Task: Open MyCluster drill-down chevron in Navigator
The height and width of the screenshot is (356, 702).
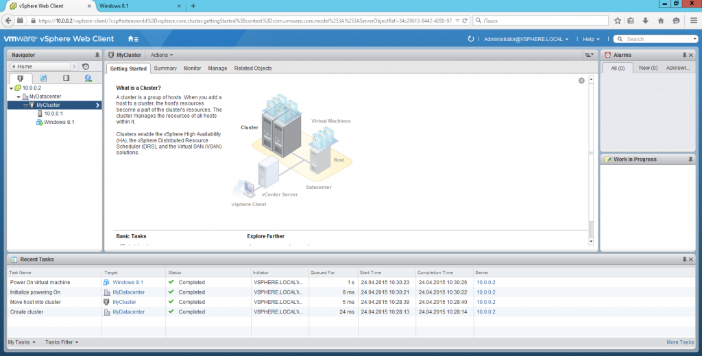Action: (x=97, y=105)
